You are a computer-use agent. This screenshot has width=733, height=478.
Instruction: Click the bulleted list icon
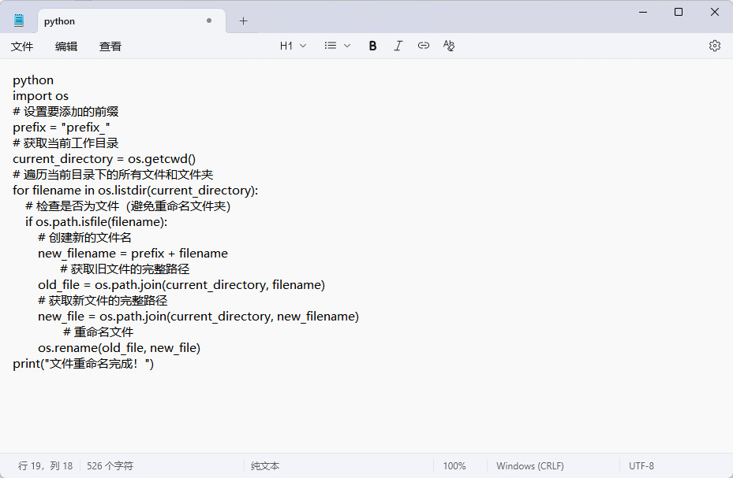point(331,46)
